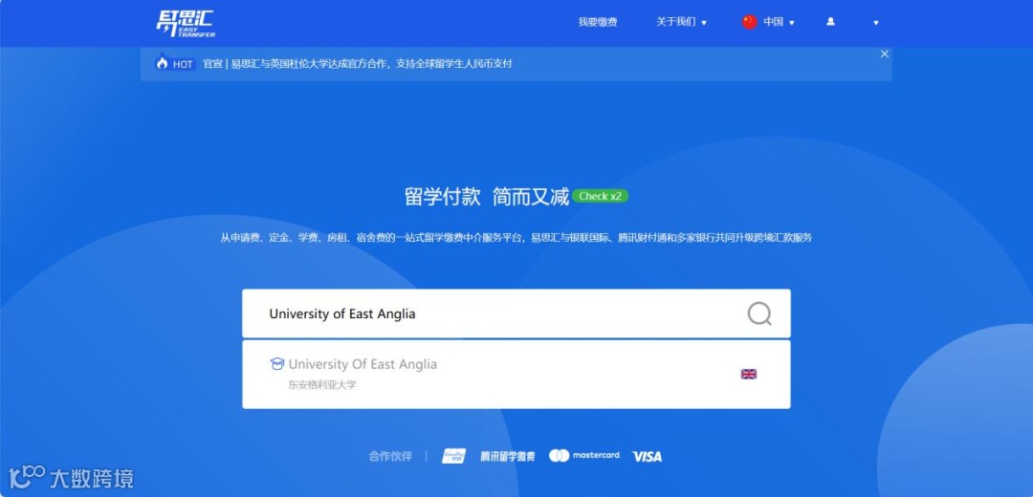Click the Check x2 green badge
The height and width of the screenshot is (497, 1033).
coord(600,196)
